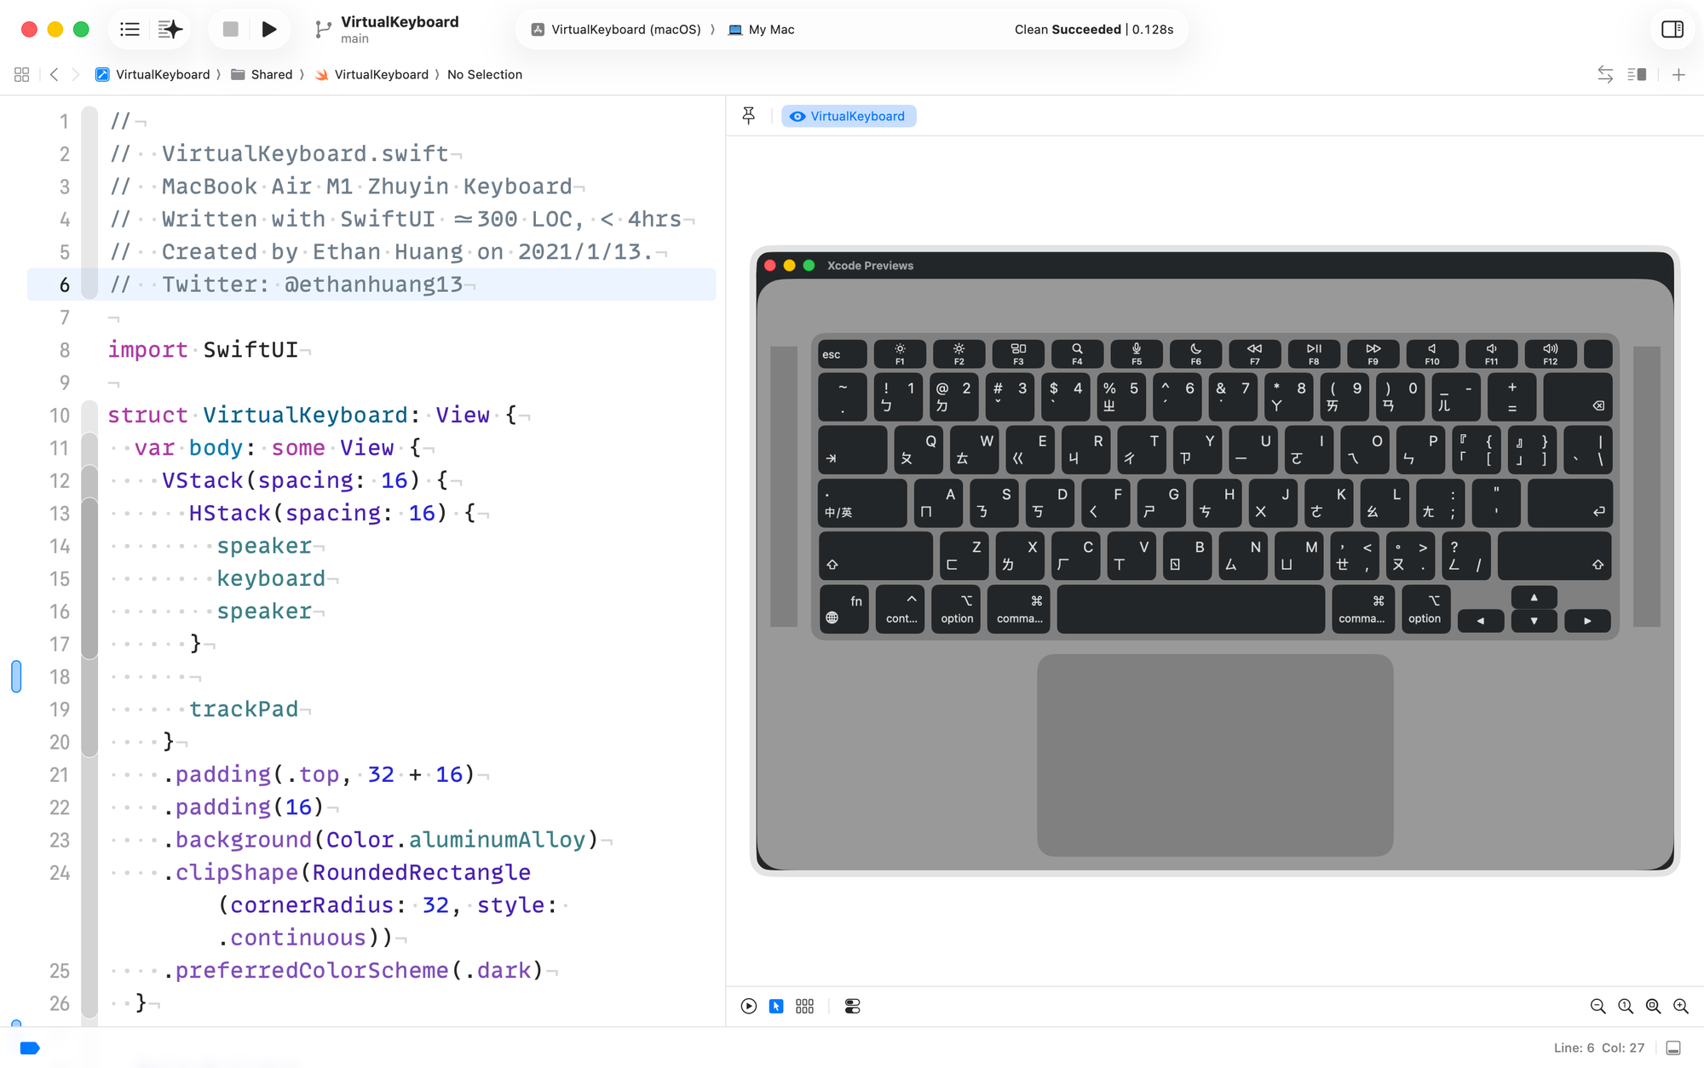The height and width of the screenshot is (1068, 1704).
Task: Show preview variants with the grid icon
Action: point(804,1006)
